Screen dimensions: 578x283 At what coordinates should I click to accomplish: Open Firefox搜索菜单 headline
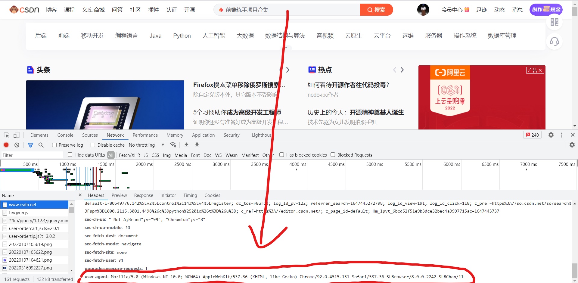239,85
